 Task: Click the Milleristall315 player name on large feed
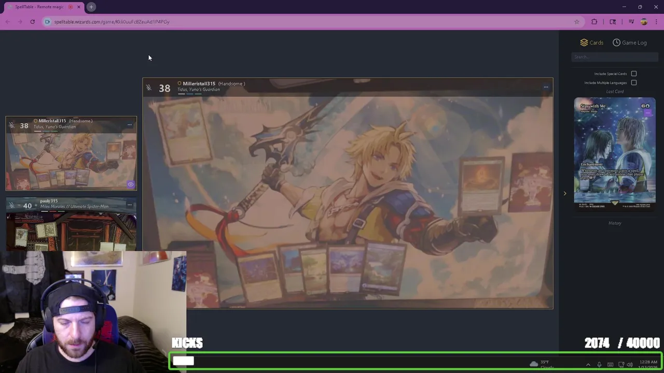[x=199, y=83]
